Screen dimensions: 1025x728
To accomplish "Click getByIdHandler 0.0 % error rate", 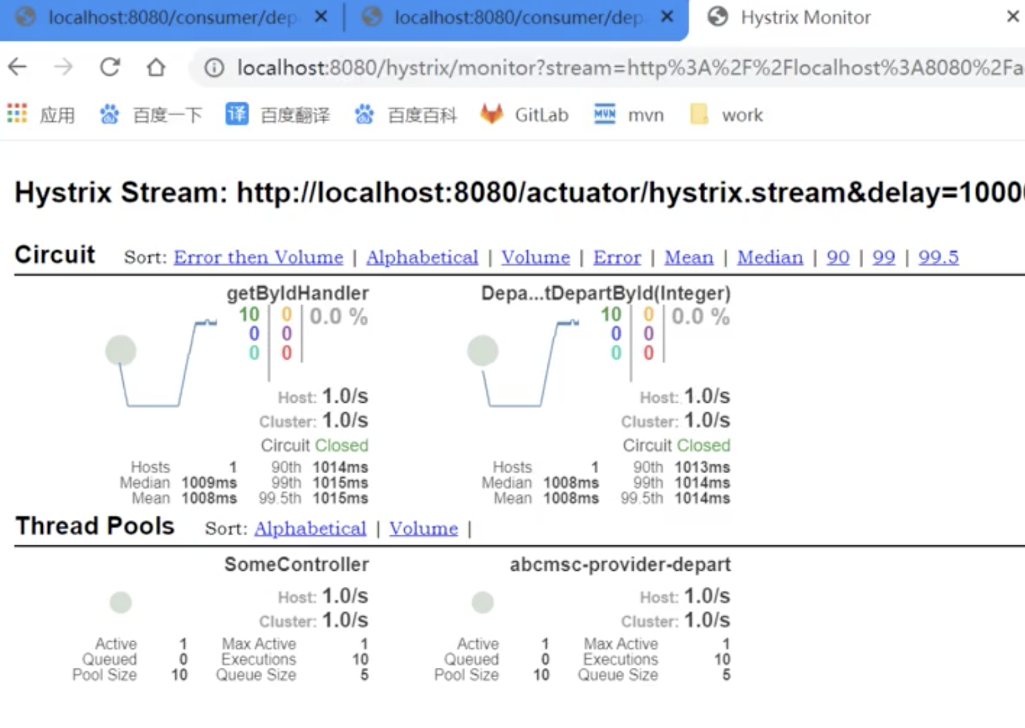I will coord(339,316).
